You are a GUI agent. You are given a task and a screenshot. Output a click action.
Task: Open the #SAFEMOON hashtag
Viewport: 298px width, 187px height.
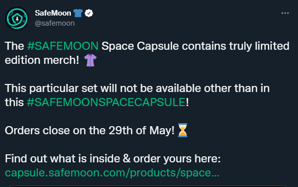pyautogui.click(x=63, y=46)
